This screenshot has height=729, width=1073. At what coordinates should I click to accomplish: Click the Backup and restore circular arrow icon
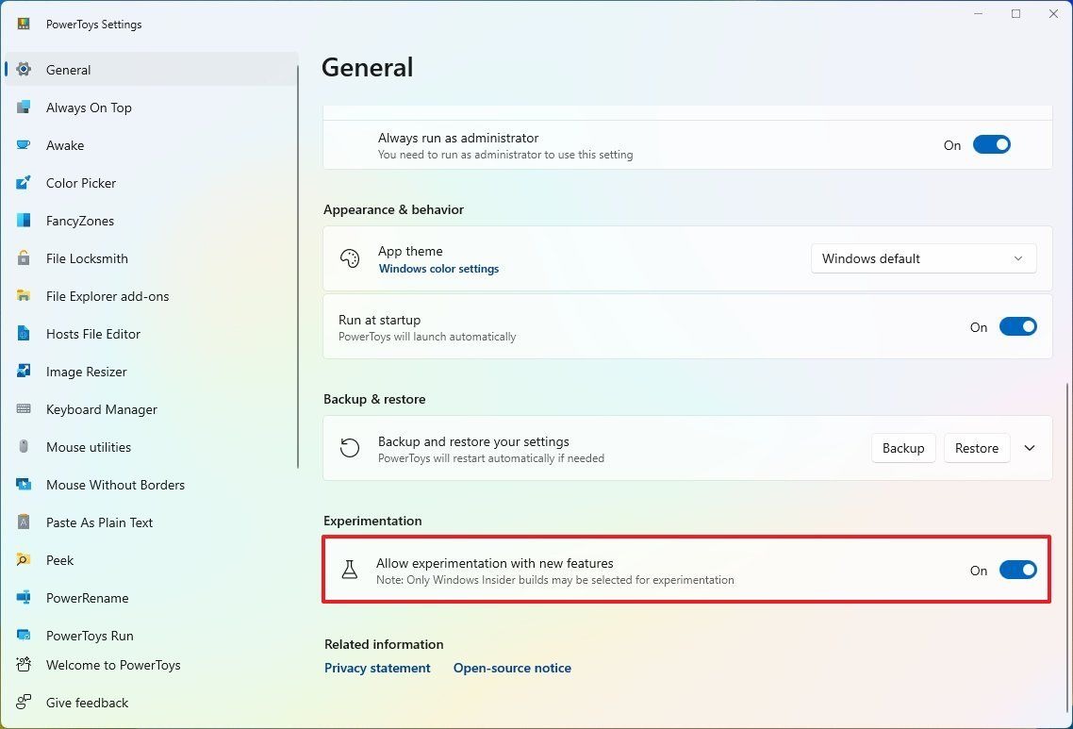pyautogui.click(x=350, y=448)
